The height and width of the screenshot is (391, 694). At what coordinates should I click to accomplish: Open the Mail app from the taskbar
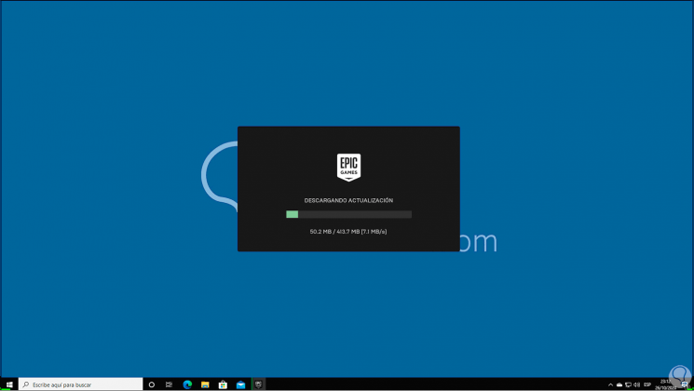(x=240, y=384)
